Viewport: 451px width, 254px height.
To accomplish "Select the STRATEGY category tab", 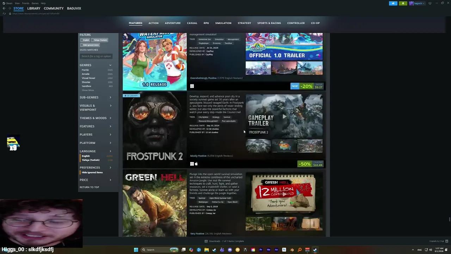I will pyautogui.click(x=244, y=23).
